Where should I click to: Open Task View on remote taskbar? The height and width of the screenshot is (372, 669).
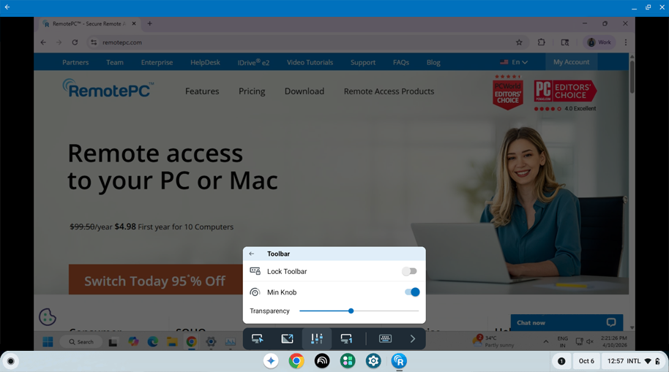pyautogui.click(x=113, y=342)
